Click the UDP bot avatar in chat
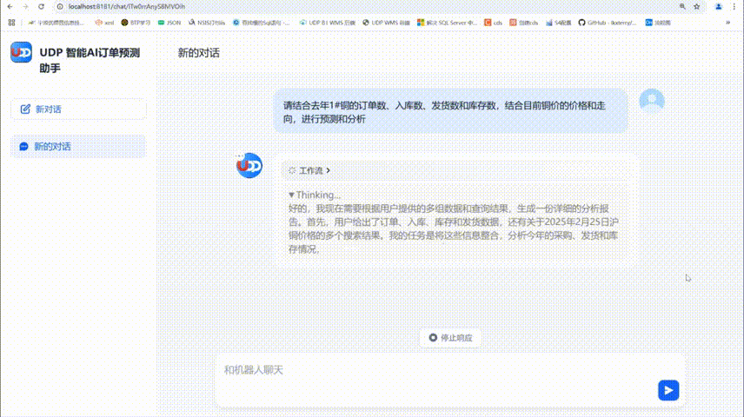Screen dimensions: 744x417 (249, 165)
